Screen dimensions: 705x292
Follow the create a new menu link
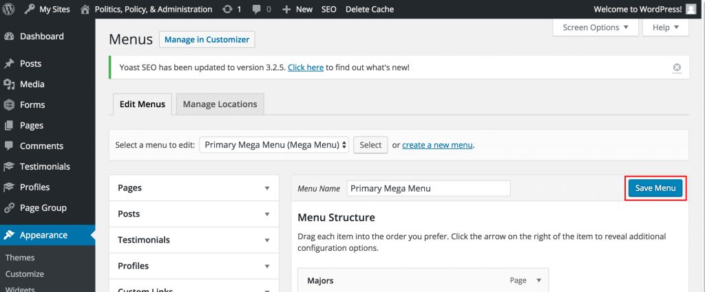click(x=437, y=145)
